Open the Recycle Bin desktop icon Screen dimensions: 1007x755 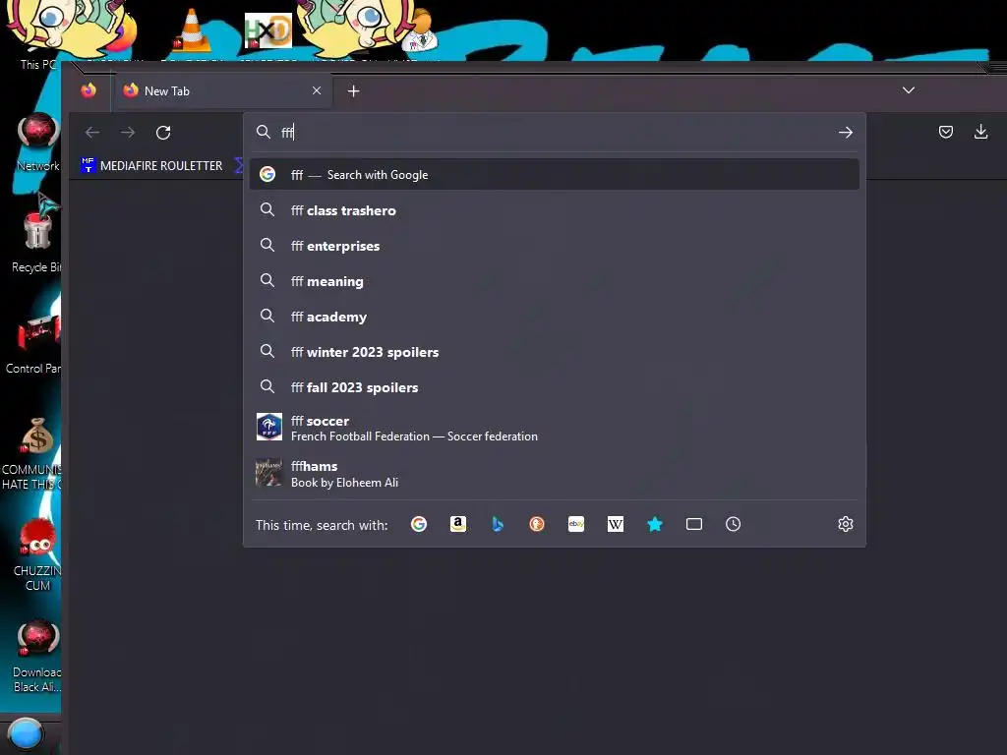tap(36, 239)
